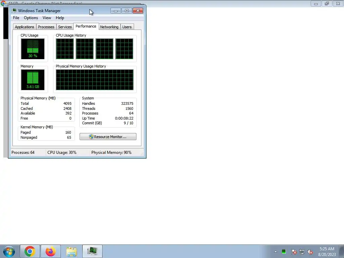
Task: Open the Windows Start menu
Action: pyautogui.click(x=9, y=251)
